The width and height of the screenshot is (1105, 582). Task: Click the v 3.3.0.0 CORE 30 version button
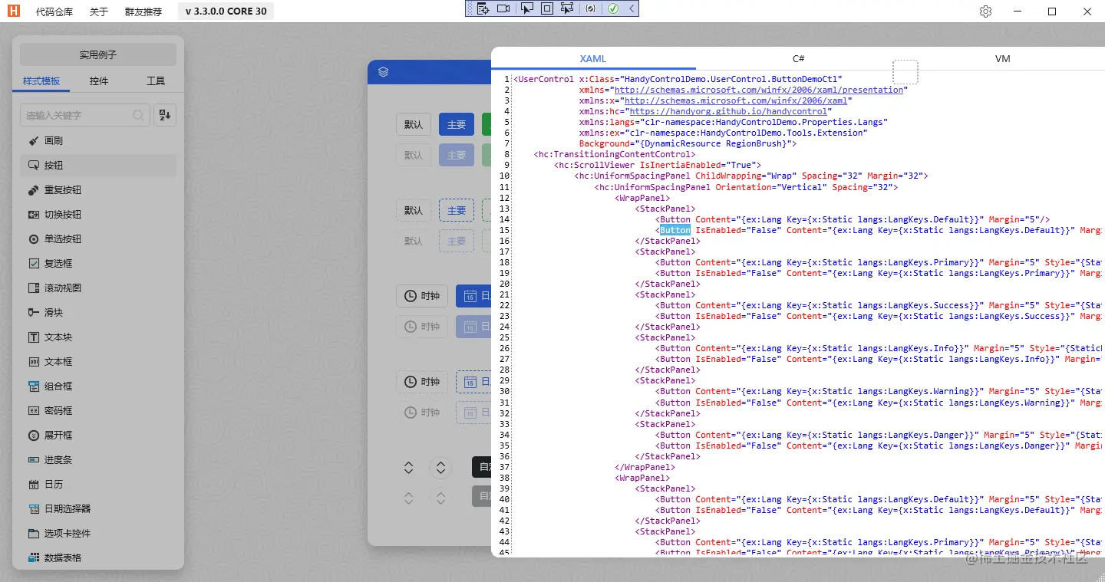[226, 12]
